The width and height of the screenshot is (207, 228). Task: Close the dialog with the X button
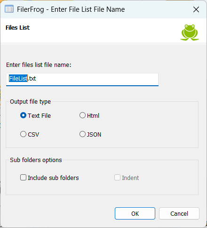tap(196, 9)
